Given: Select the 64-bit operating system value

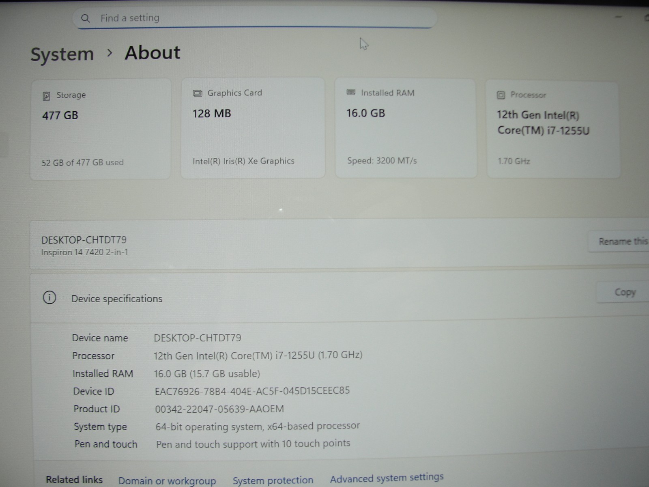Looking at the screenshot, I should [258, 426].
